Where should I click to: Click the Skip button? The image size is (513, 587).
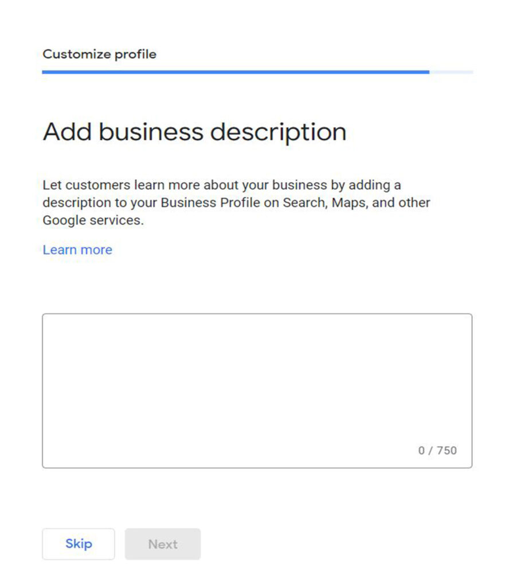point(79,544)
